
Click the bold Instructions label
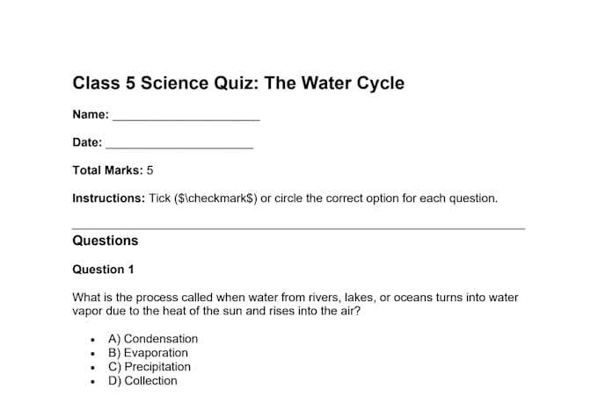pyautogui.click(x=109, y=198)
